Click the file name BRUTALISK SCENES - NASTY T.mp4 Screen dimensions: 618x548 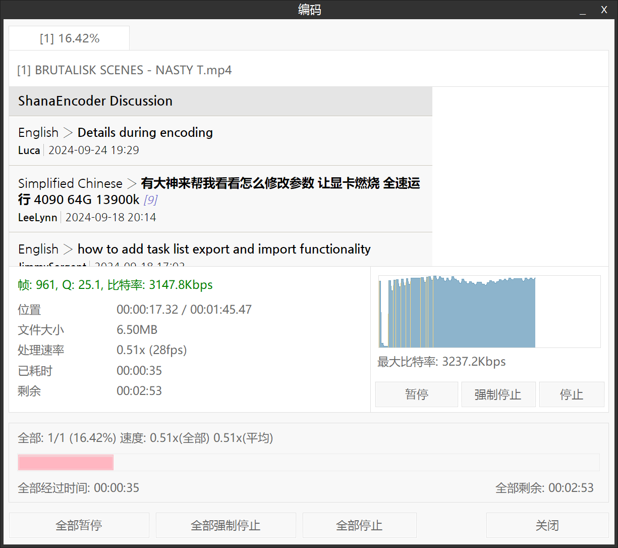[125, 70]
